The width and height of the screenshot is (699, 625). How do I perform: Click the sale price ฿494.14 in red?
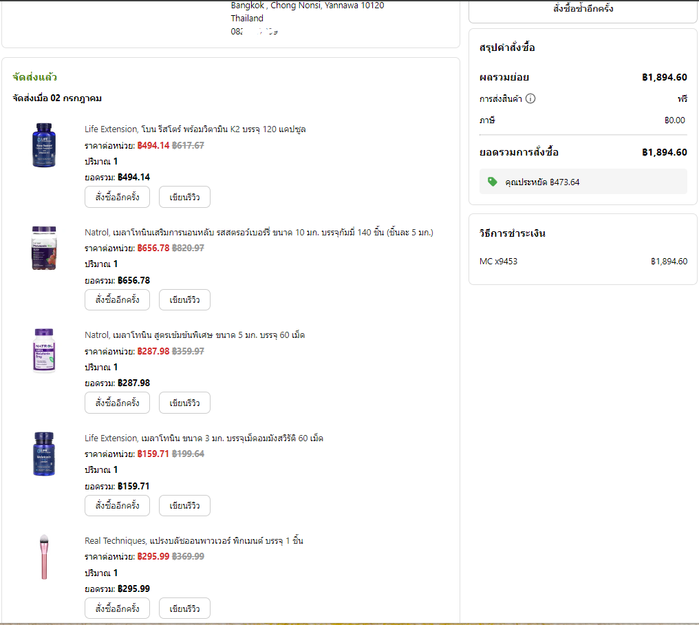point(153,145)
